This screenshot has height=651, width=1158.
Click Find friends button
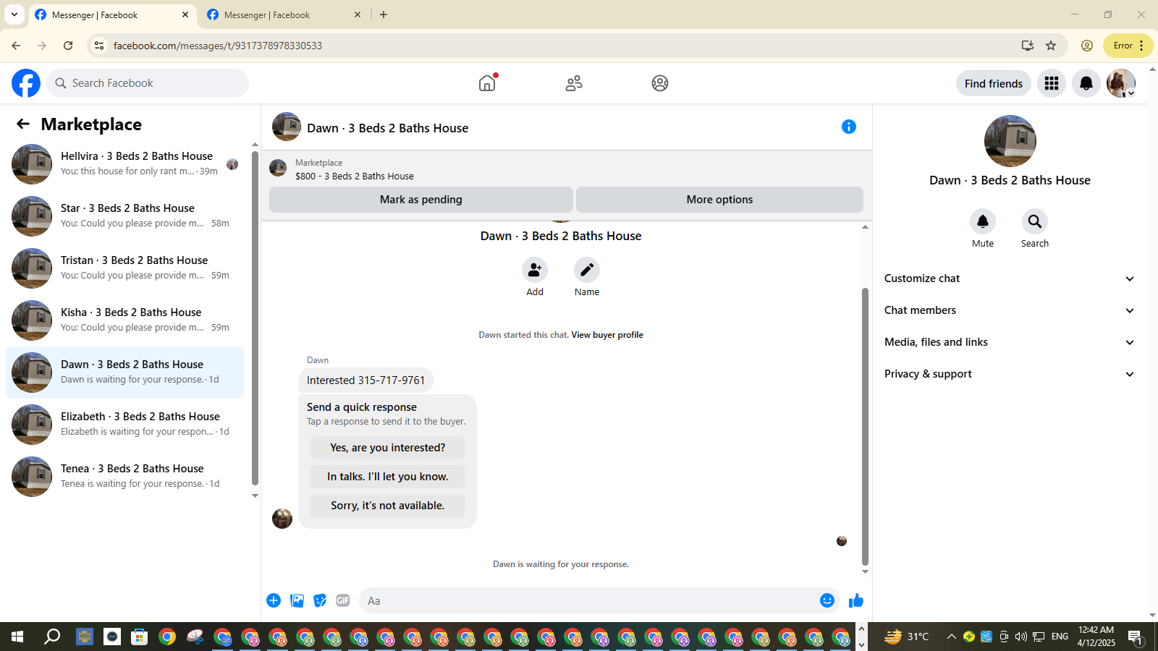coord(994,83)
